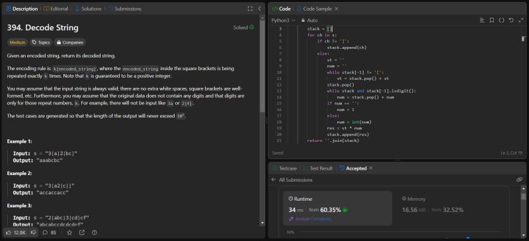The width and height of the screenshot is (529, 241).
Task: Click the Auto lock setting
Action: 309,20
